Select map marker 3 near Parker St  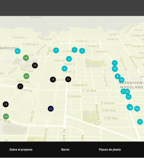(x=69, y=59)
